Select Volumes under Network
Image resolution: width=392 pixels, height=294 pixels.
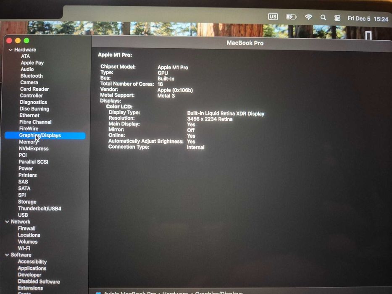point(28,242)
